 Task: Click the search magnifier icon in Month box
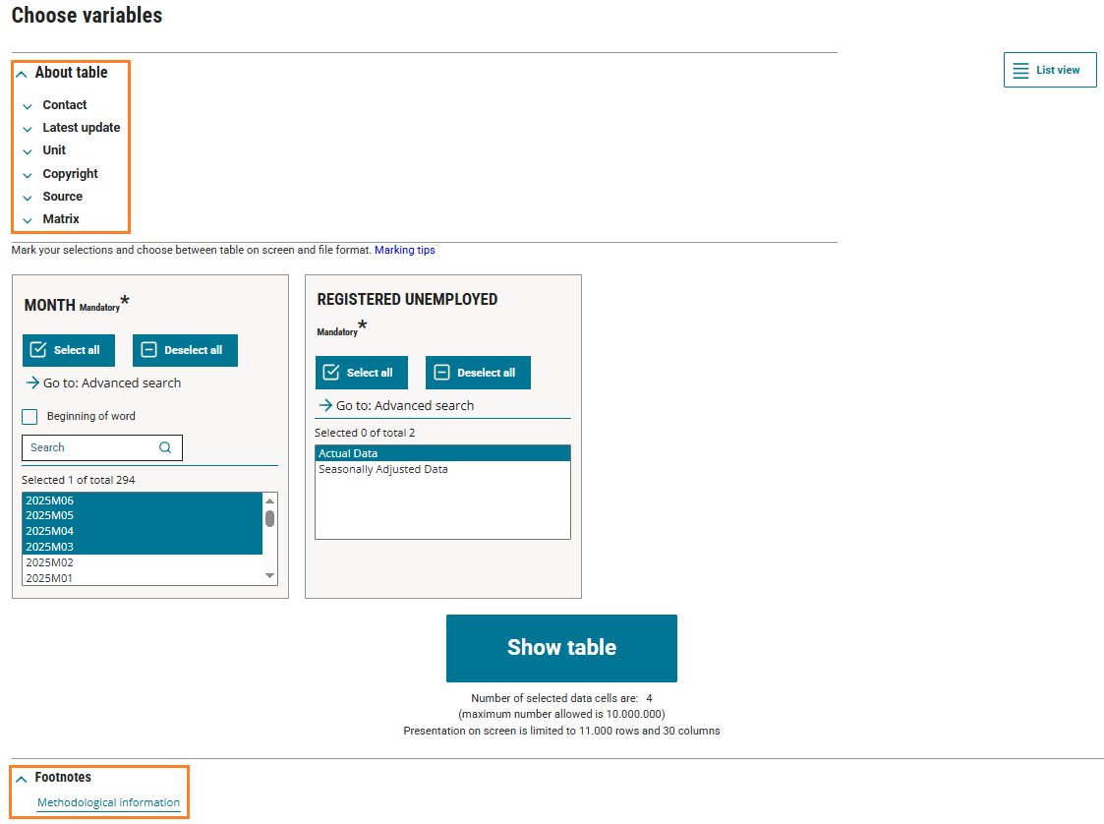pos(165,447)
